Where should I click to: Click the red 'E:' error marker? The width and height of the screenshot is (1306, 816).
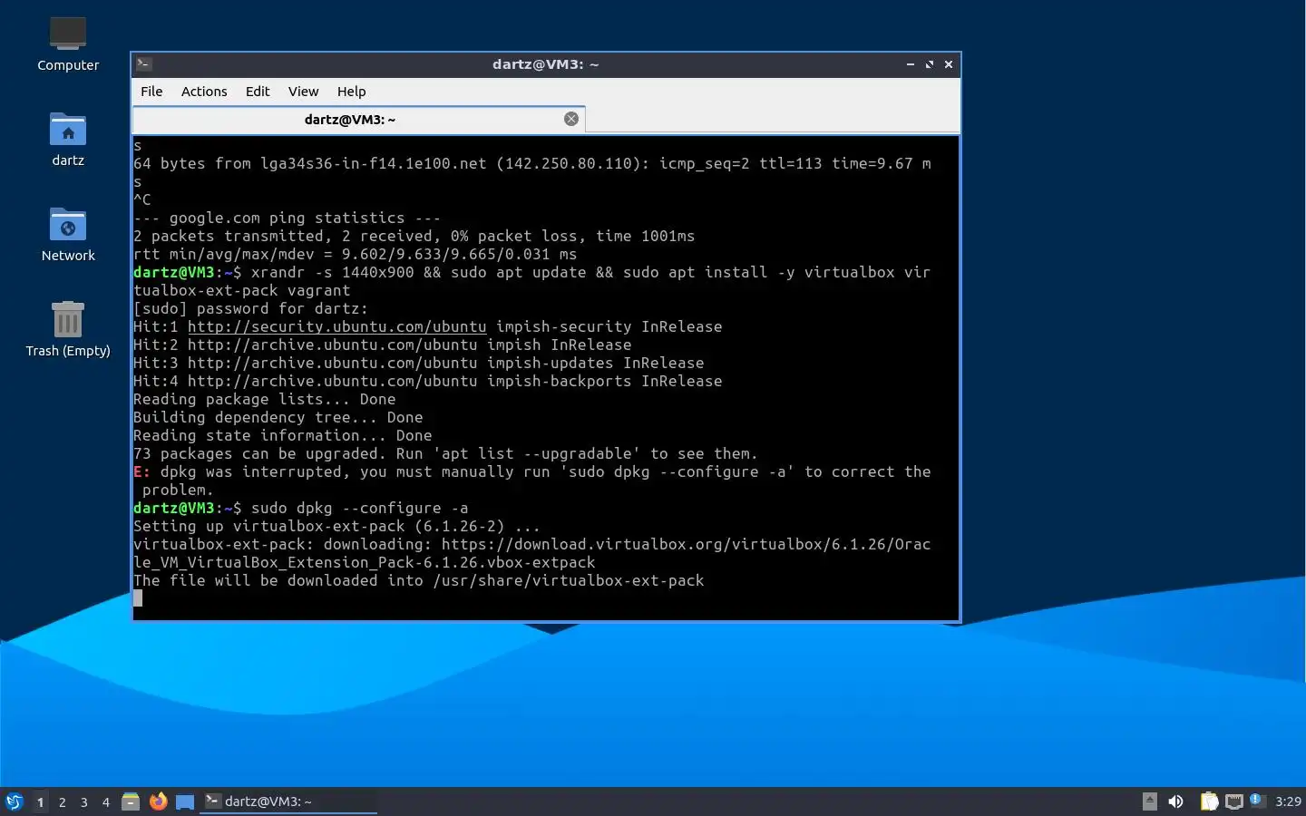[141, 471]
